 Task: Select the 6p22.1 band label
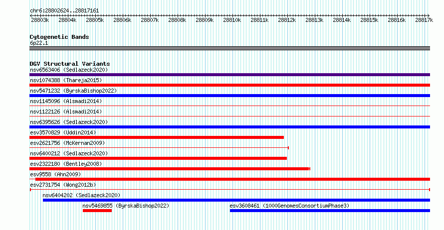39,43
